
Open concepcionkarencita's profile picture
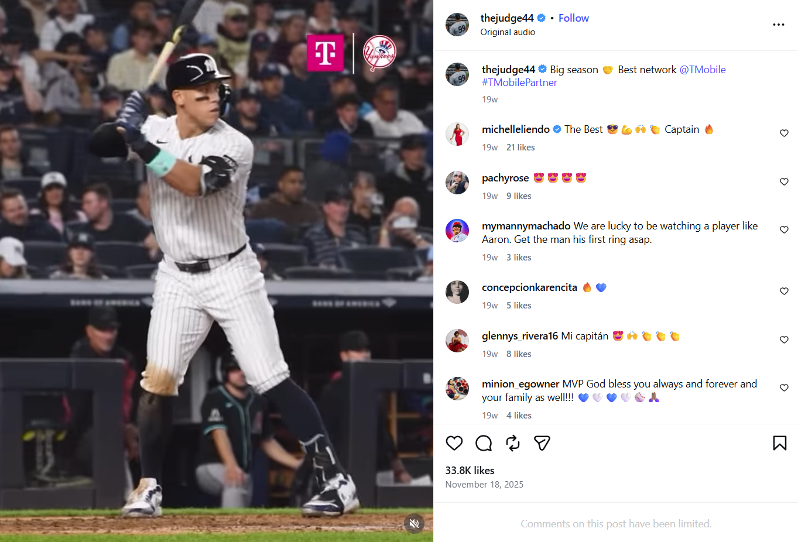tap(457, 292)
